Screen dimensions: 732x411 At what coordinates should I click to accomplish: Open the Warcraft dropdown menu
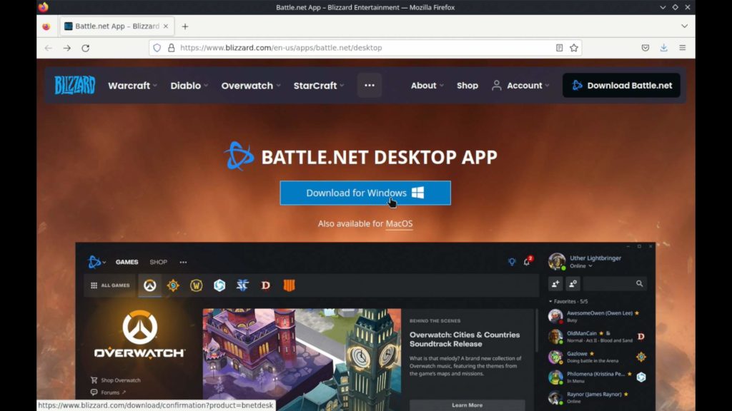[x=132, y=86]
